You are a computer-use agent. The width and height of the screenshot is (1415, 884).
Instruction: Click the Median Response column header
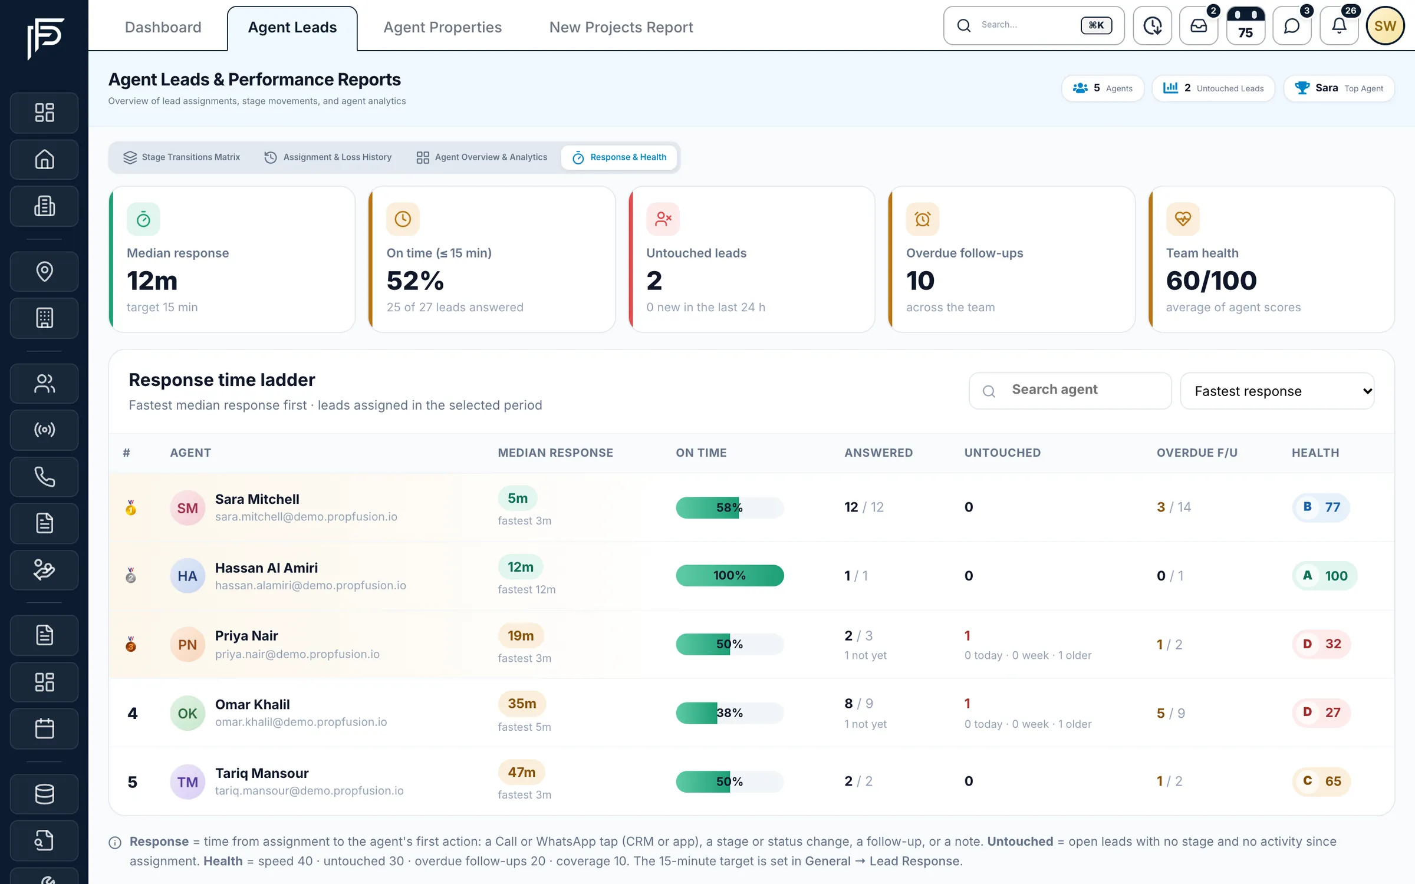(555, 453)
